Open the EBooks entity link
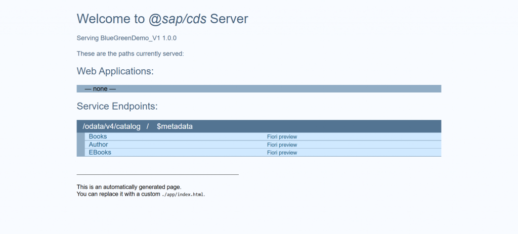This screenshot has height=234, width=518. coord(100,153)
